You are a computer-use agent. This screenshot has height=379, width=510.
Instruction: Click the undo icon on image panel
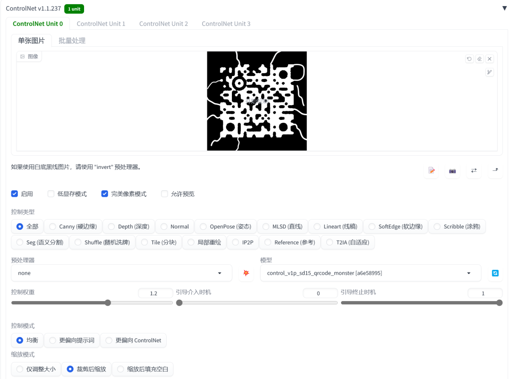pyautogui.click(x=469, y=59)
